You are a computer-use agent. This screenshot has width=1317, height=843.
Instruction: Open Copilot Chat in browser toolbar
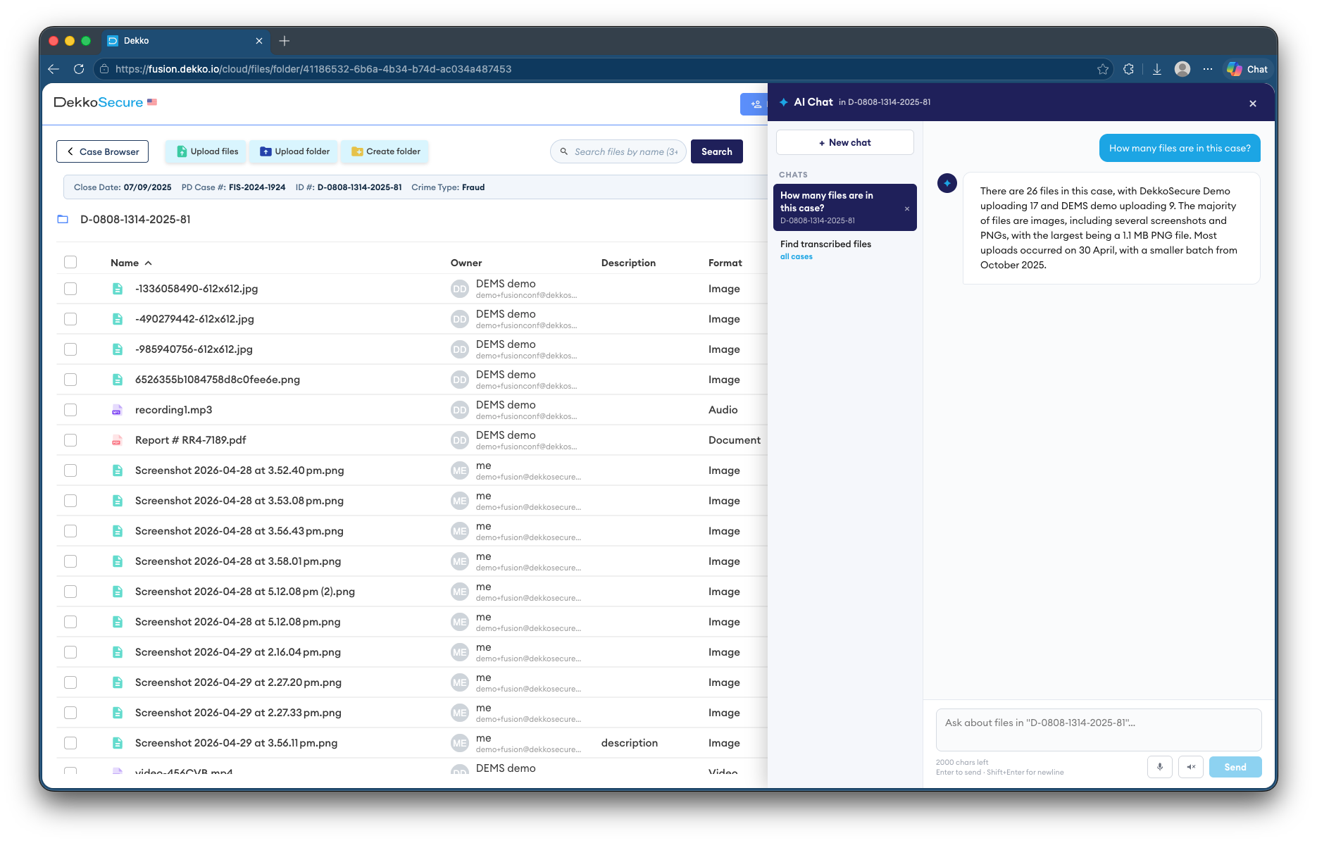1247,69
